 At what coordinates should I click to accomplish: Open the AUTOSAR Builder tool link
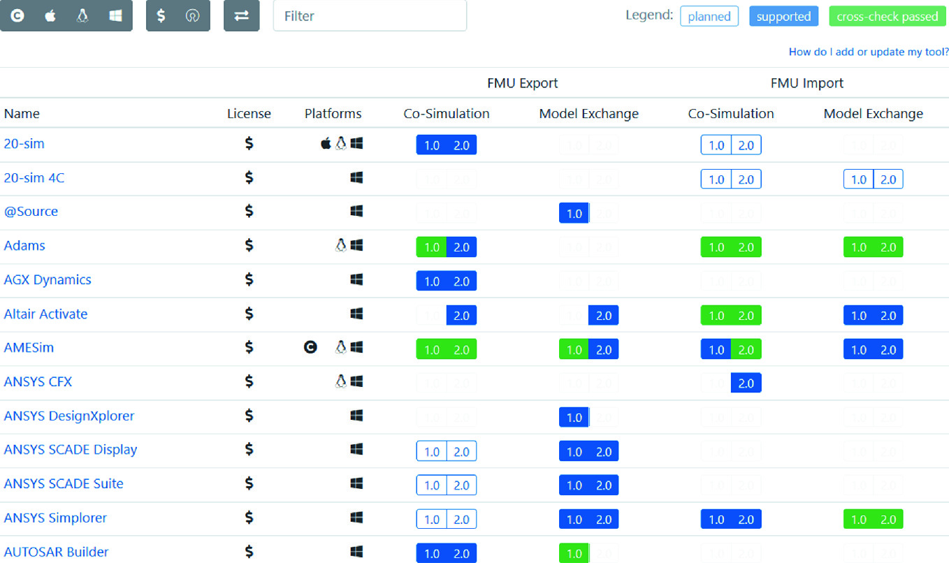[x=56, y=552]
